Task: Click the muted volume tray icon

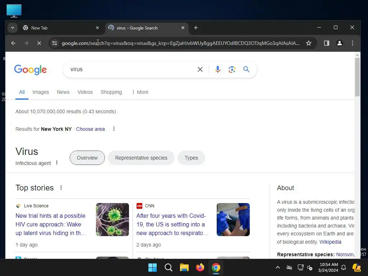Action: pos(310,267)
